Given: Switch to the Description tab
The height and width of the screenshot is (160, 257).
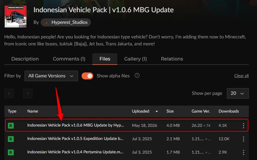Looking at the screenshot, I should click(25, 59).
